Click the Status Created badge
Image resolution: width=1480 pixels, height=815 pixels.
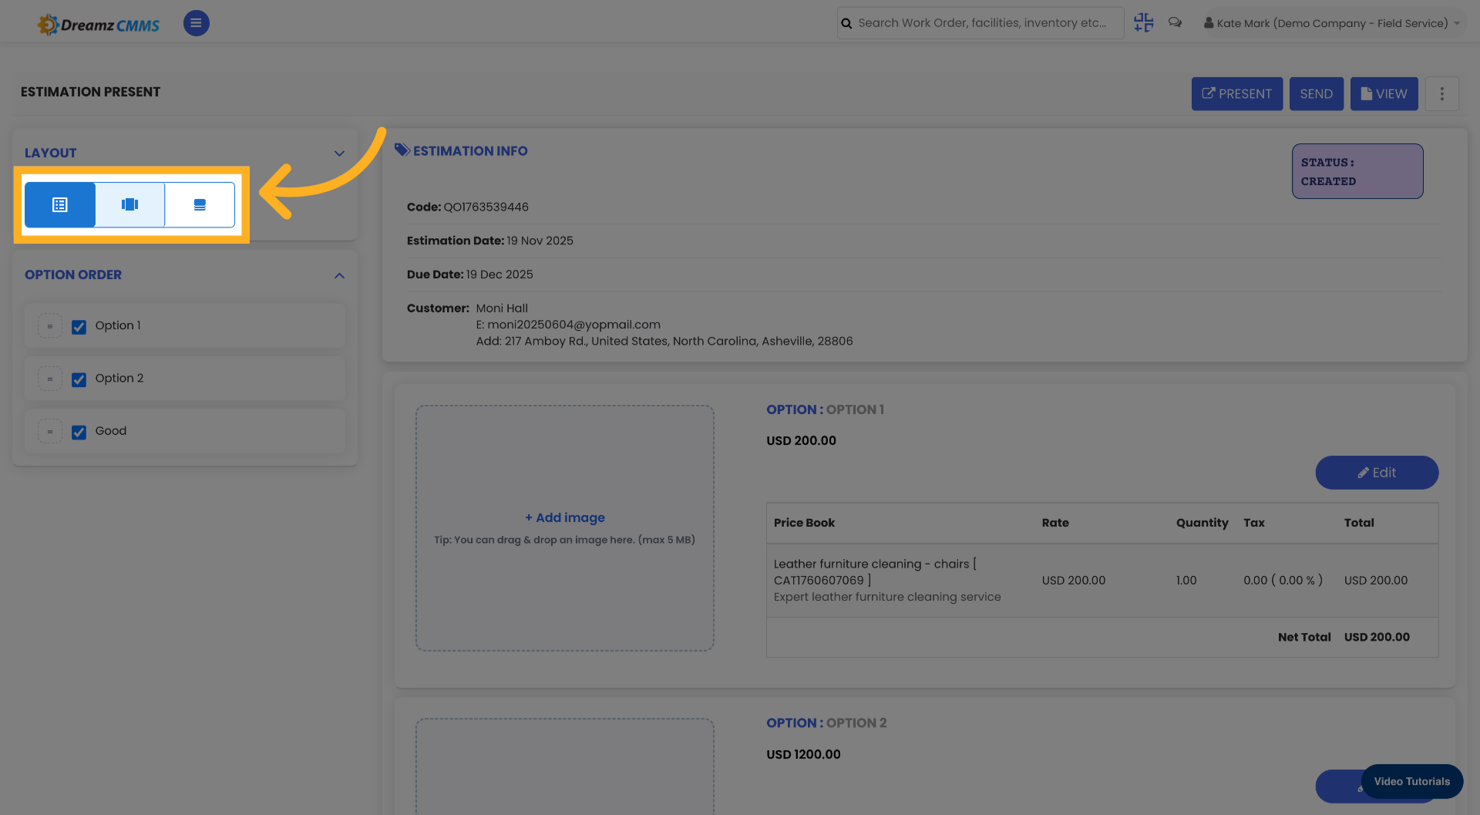pos(1357,171)
